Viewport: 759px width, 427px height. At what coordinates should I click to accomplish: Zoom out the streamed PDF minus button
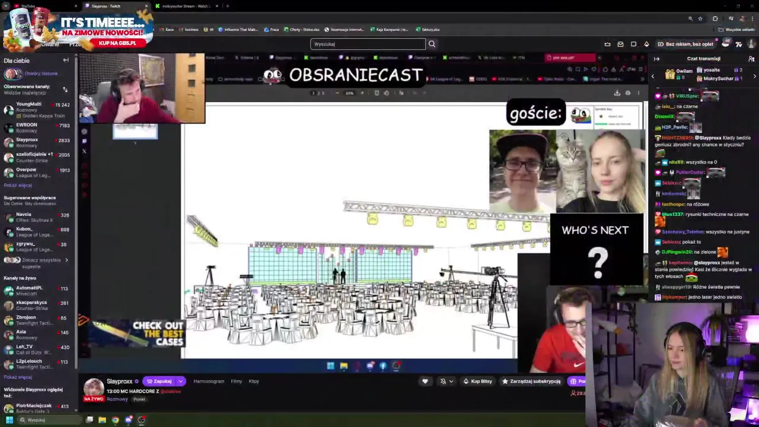(x=337, y=93)
